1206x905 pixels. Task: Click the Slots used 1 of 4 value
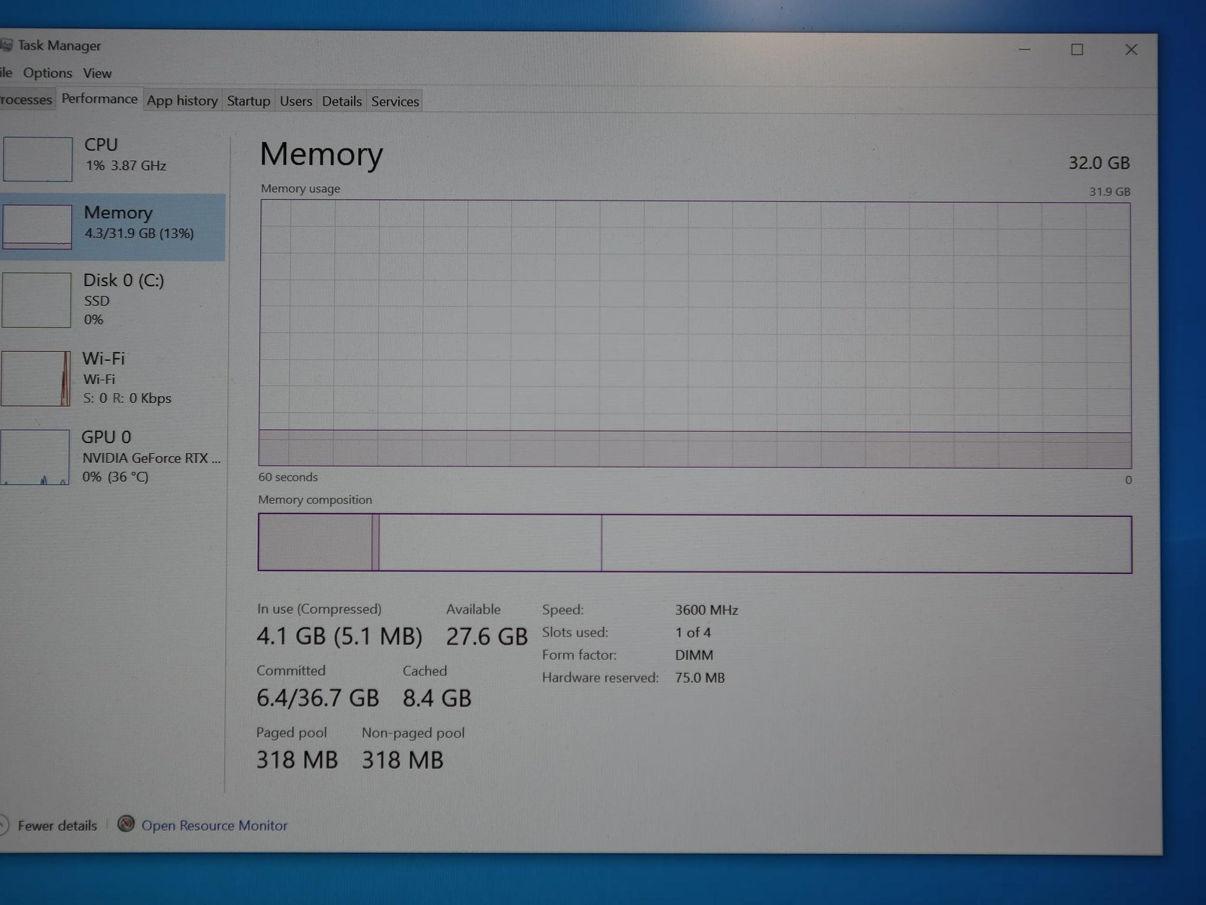693,632
